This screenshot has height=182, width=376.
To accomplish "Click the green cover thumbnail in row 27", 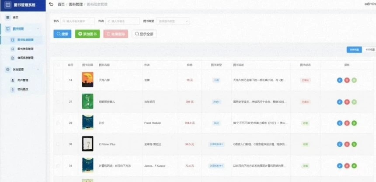I will pos(87,101).
